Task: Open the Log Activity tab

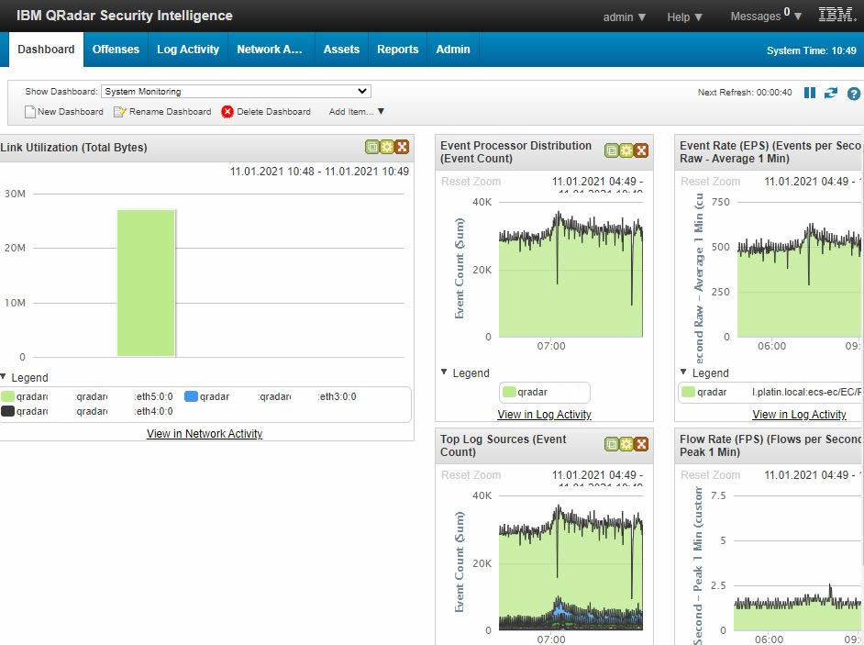Action: 188,49
